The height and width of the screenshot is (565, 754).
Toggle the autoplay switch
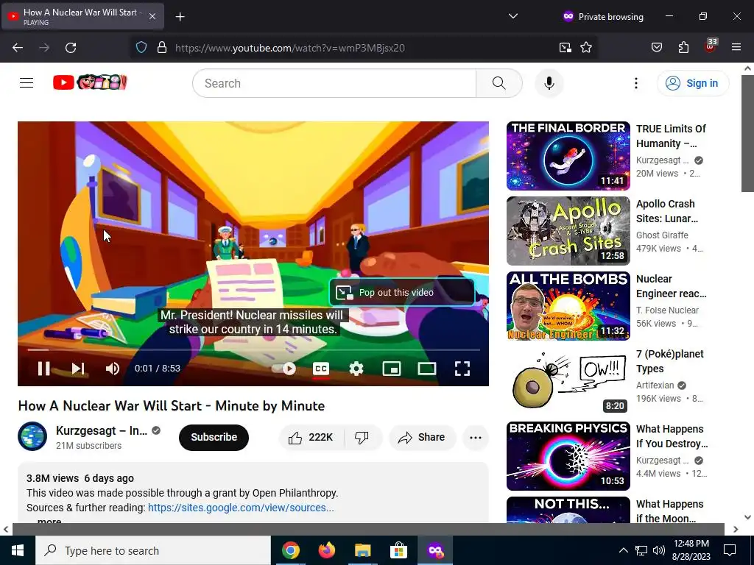(x=285, y=369)
